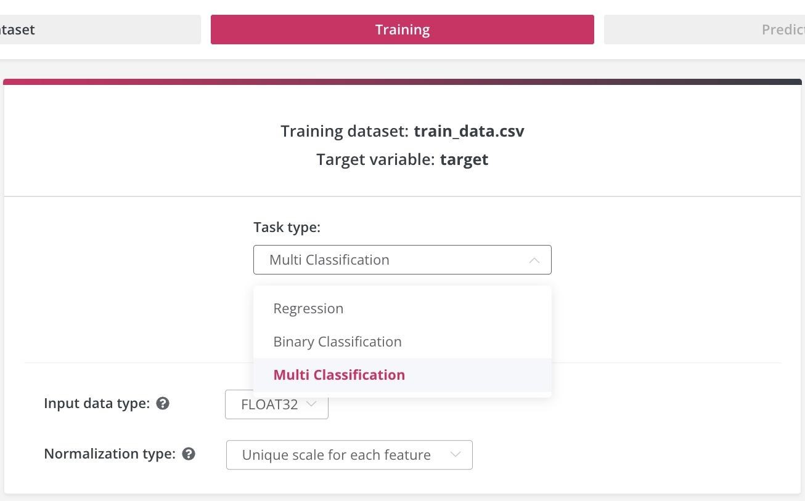Select the highlighted Multi Classification option
Viewport: 805px width, 501px height.
(339, 375)
